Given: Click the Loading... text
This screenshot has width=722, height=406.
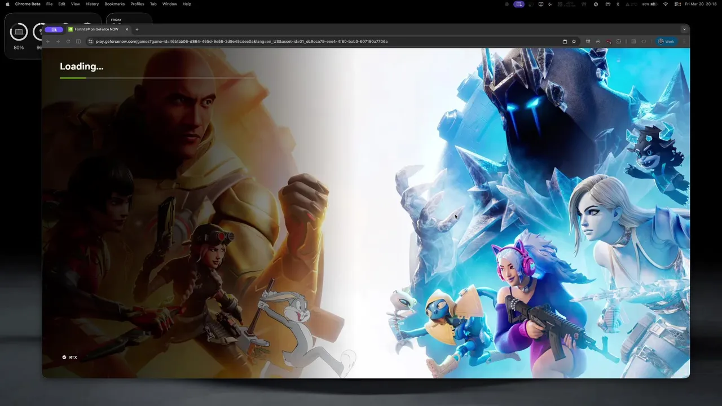Looking at the screenshot, I should point(82,67).
